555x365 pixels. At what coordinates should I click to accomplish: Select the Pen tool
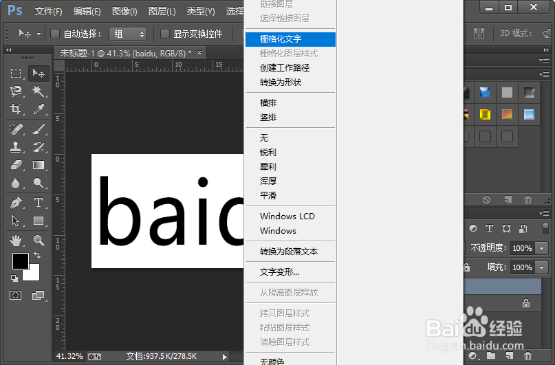[16, 203]
